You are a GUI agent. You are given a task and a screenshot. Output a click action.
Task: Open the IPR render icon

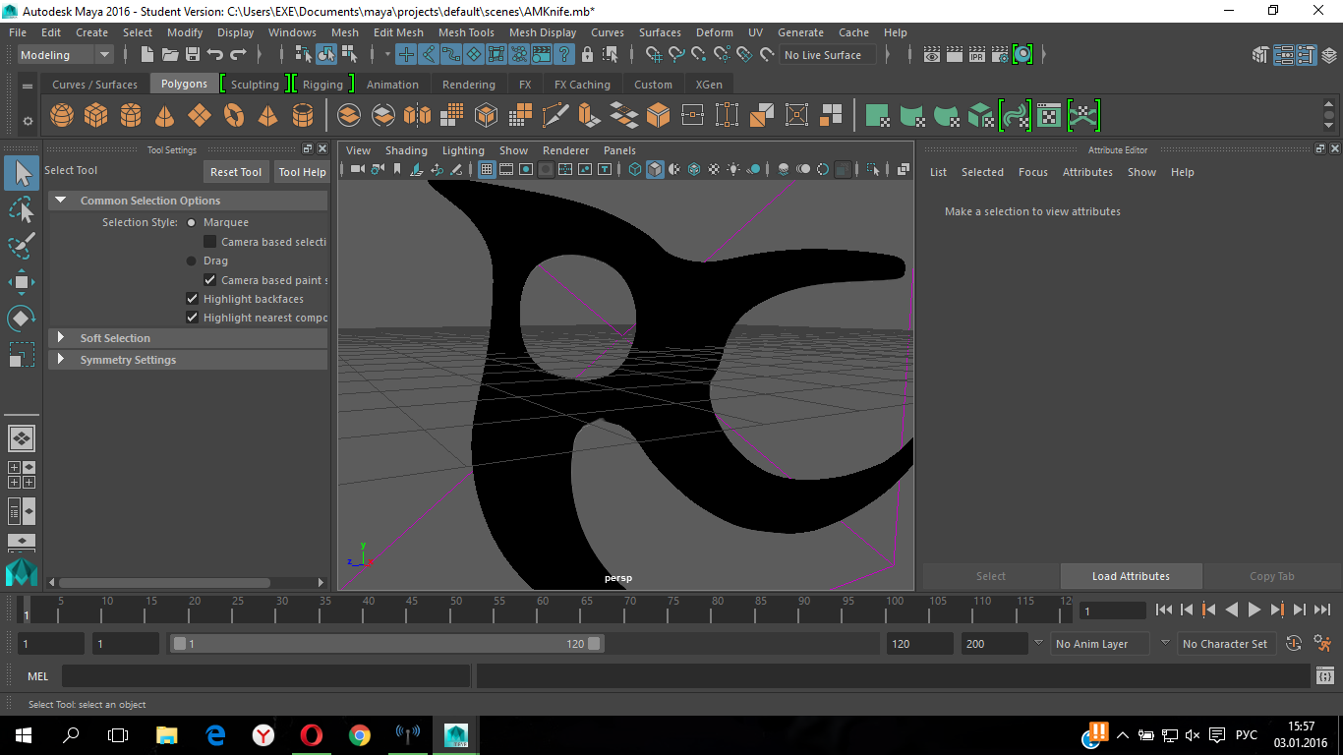pos(976,55)
